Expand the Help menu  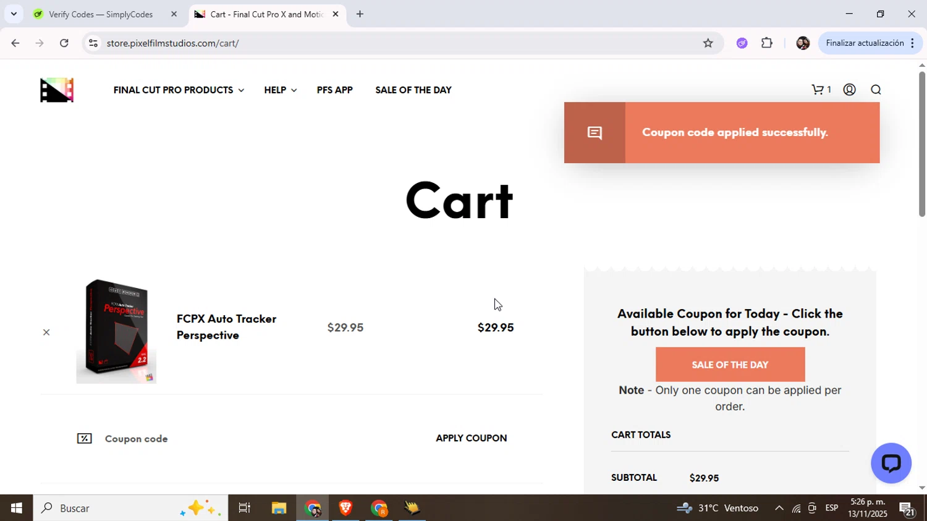280,90
